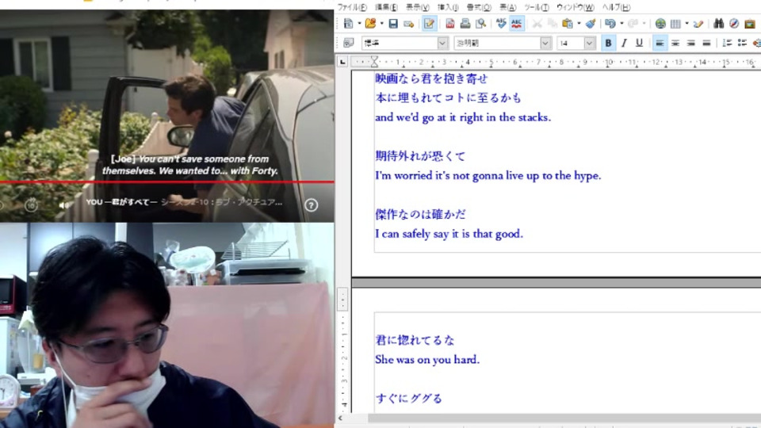The image size is (761, 428).
Task: Select Align right paragraph button
Action: (690, 43)
